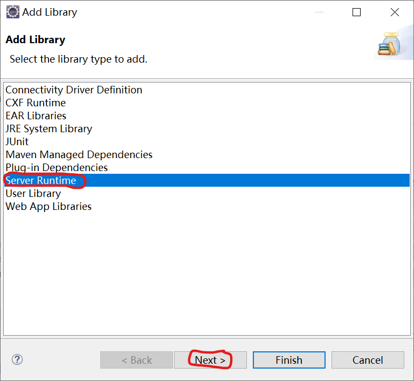The height and width of the screenshot is (381, 414).
Task: Select User Library from list
Action: click(33, 194)
